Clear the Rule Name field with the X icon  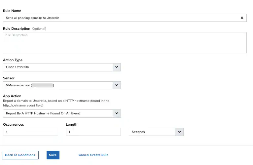pyautogui.click(x=242, y=18)
